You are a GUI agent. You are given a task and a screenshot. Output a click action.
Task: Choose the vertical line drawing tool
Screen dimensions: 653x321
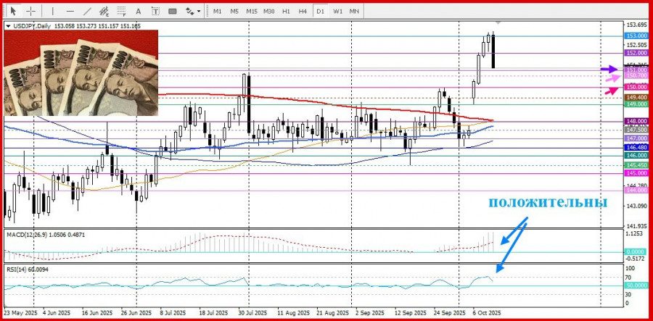(52, 11)
